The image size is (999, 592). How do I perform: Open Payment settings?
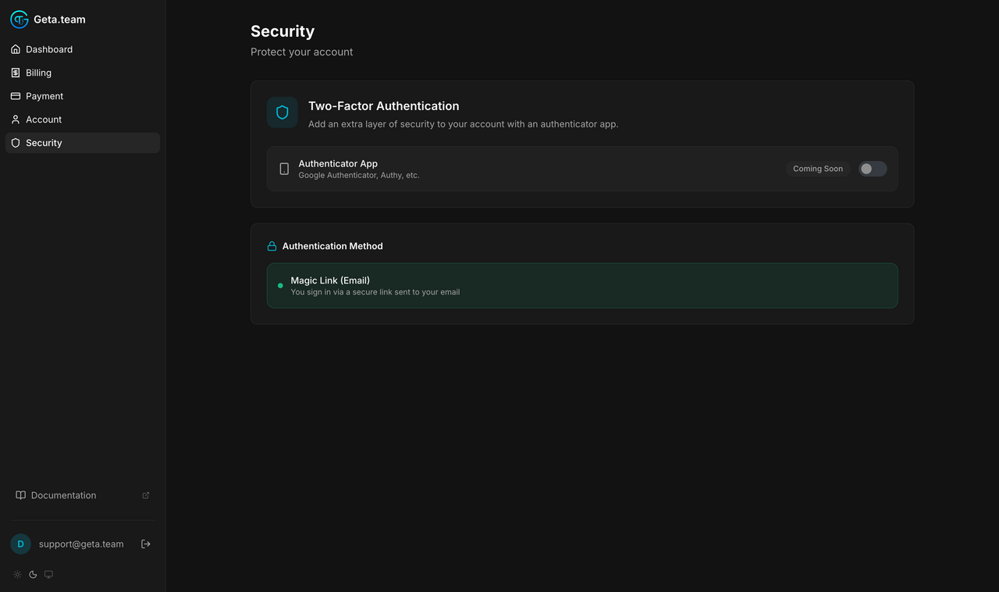(83, 96)
